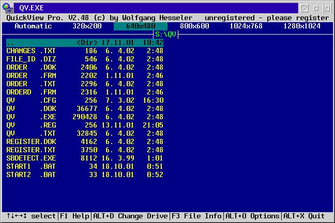The height and width of the screenshot is (223, 335).
Task: Click the QV.CFG configuration file
Action: (x=85, y=100)
